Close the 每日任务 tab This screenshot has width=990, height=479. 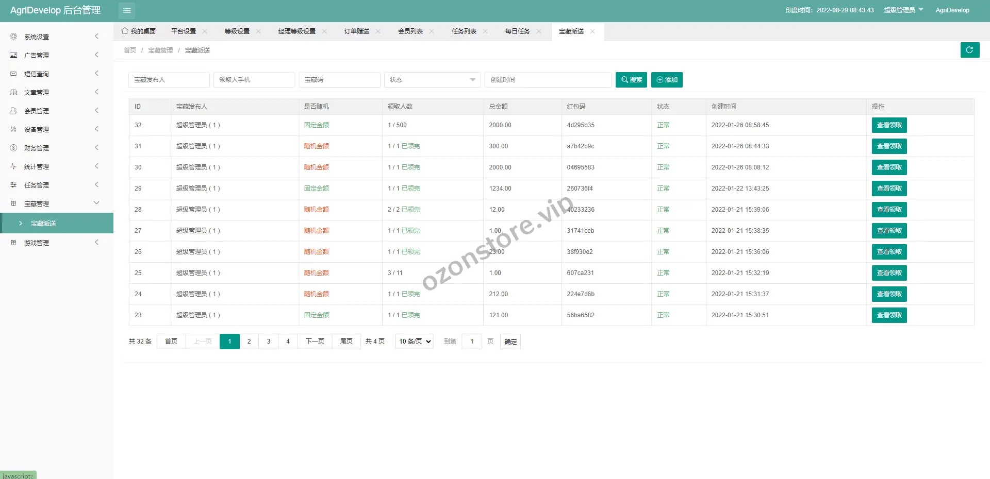539,31
